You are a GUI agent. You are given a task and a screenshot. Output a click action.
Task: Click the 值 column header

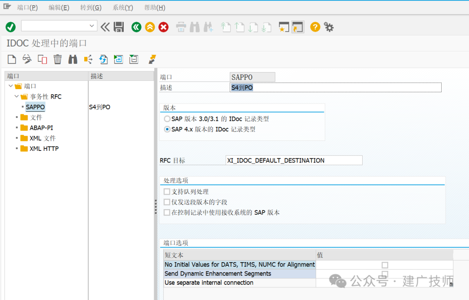click(x=385, y=255)
